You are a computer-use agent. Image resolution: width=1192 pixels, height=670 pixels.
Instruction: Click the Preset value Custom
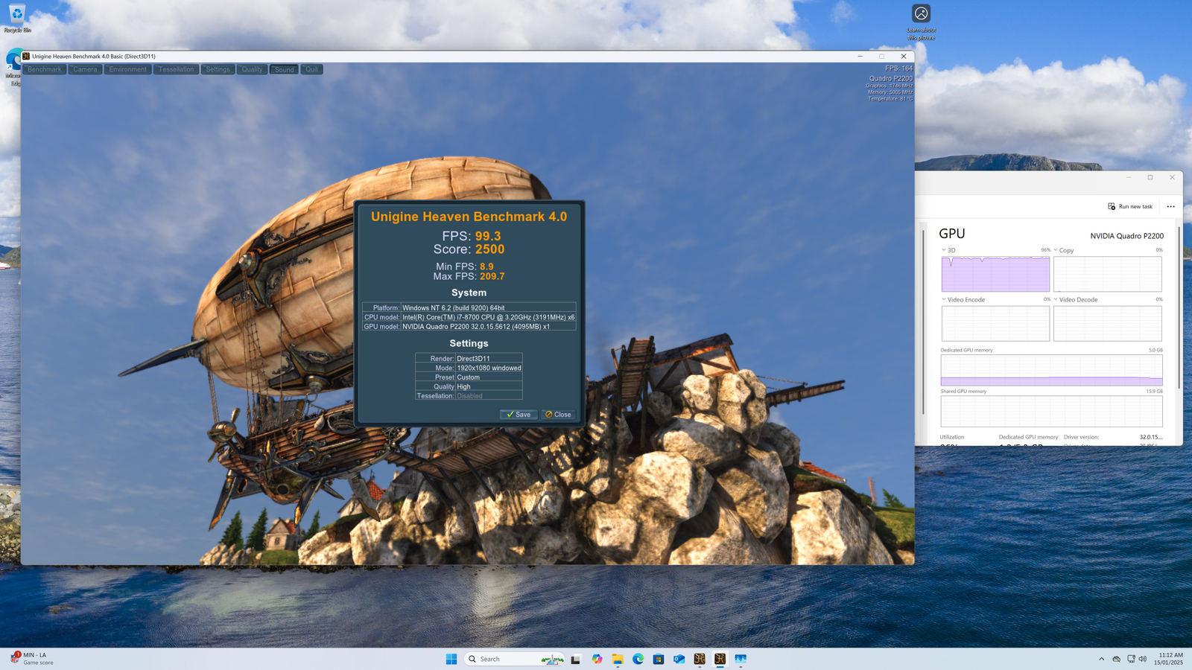coord(468,377)
